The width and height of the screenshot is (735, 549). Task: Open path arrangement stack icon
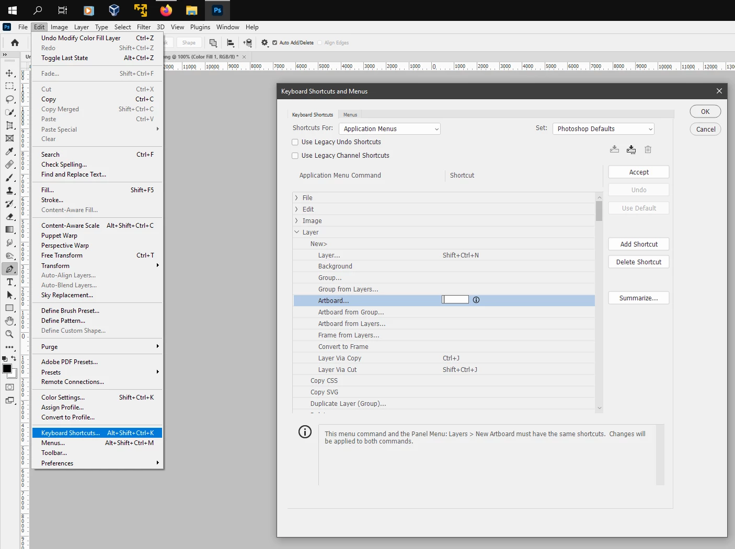click(248, 43)
